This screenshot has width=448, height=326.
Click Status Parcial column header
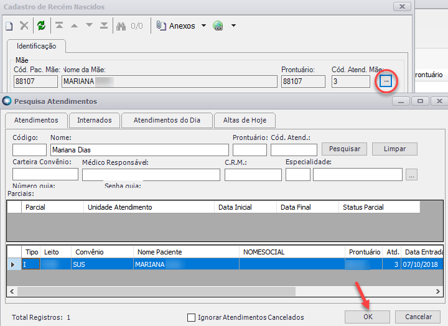coord(379,207)
